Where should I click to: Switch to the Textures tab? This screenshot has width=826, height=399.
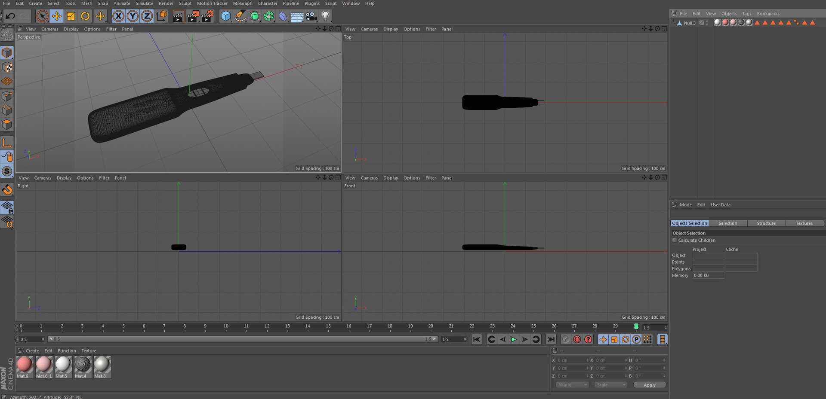(x=804, y=223)
